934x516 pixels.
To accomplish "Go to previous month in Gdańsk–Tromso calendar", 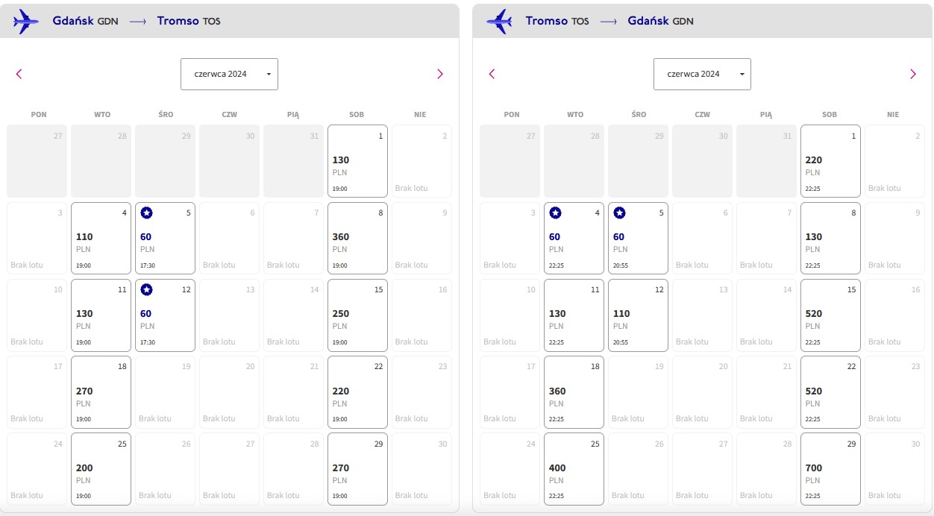I will point(19,74).
